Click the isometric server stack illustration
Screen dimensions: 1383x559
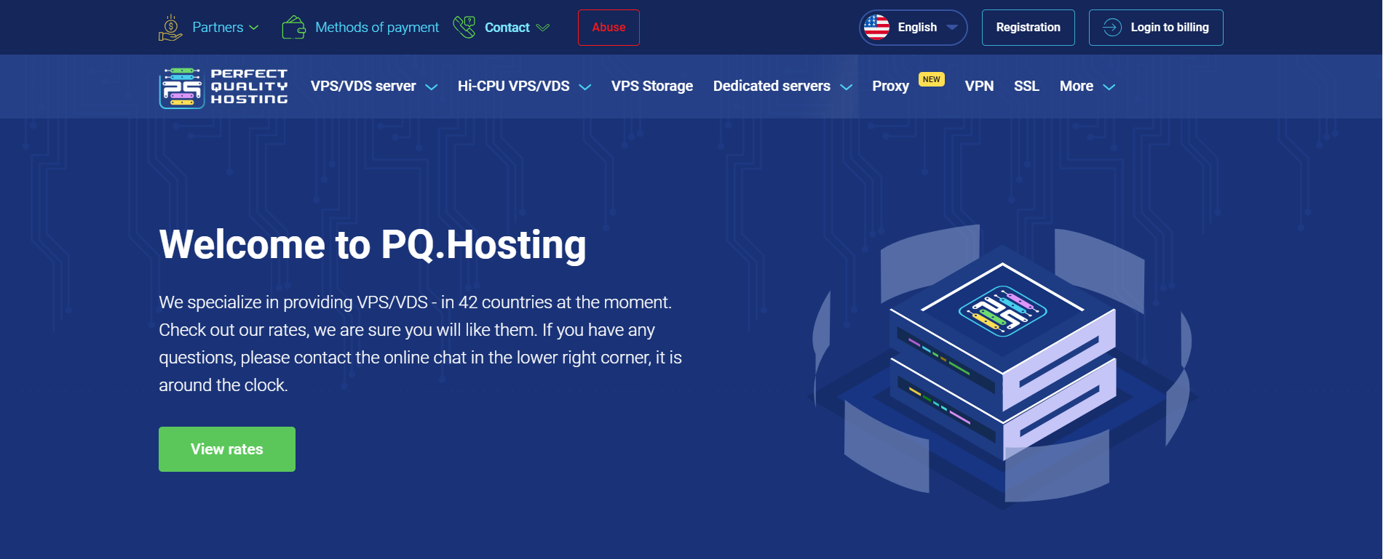pos(1002,363)
